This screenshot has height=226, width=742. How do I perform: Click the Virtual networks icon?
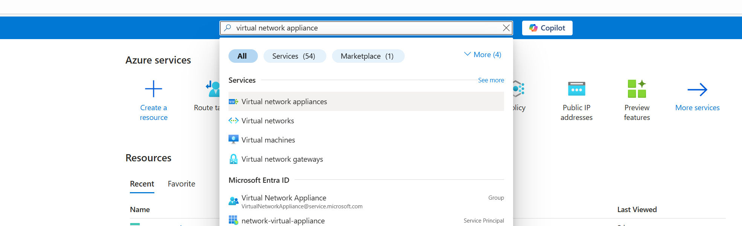click(x=233, y=121)
